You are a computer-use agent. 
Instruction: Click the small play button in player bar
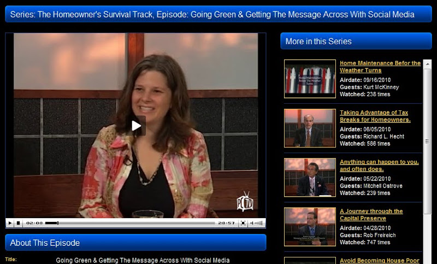(10, 223)
